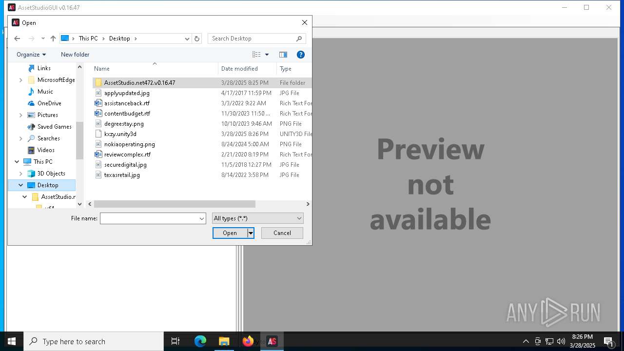Change view layout icon

point(256,55)
